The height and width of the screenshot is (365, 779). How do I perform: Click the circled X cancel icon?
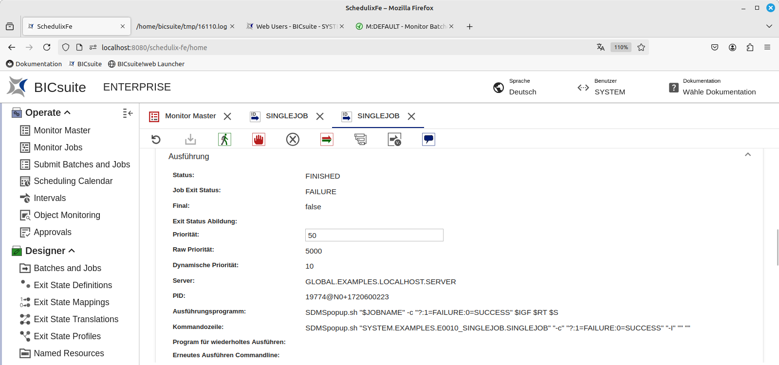(x=293, y=140)
